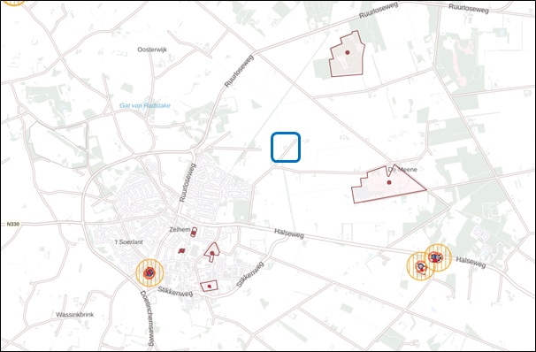Click the Zelhem town label
The width and height of the screenshot is (536, 352).
click(x=180, y=230)
